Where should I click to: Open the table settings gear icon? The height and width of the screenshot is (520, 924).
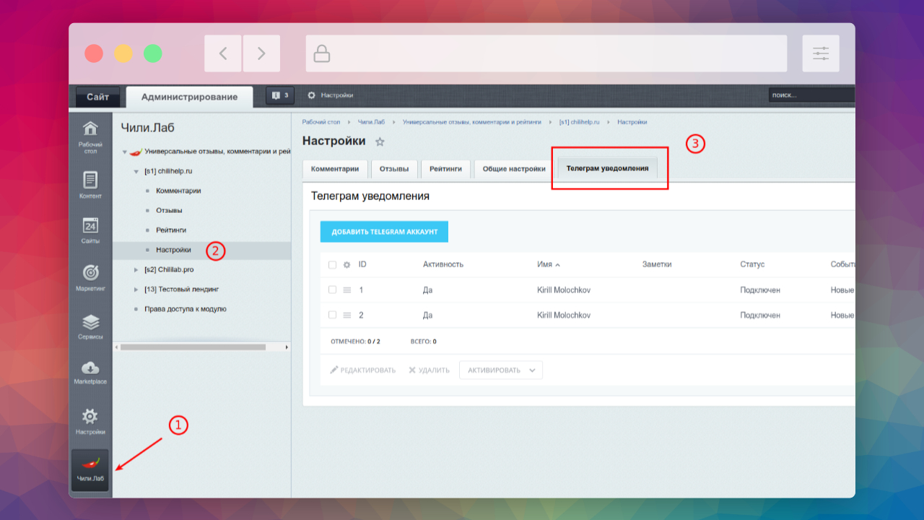click(346, 265)
